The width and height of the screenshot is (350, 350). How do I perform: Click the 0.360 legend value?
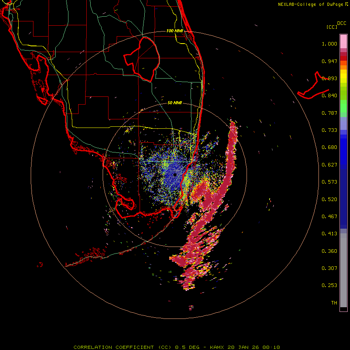pos(329,251)
